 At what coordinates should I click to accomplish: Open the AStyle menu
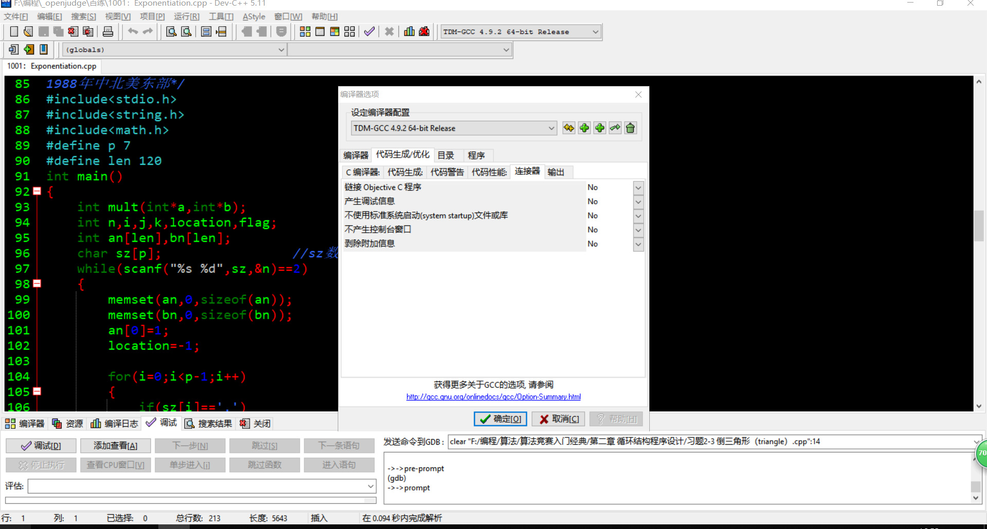(254, 16)
